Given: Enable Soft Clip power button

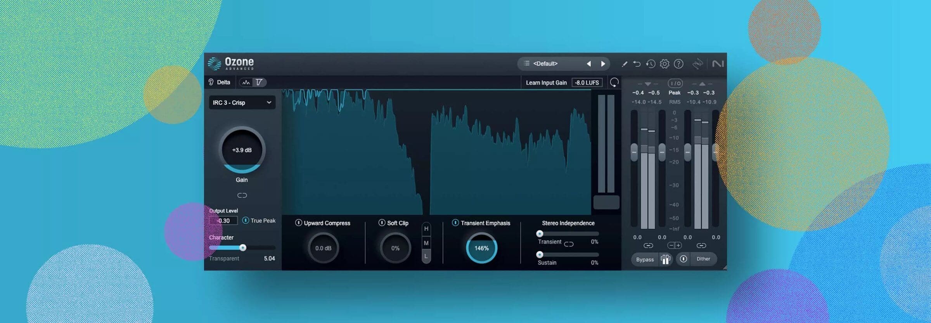Looking at the screenshot, I should tap(382, 223).
